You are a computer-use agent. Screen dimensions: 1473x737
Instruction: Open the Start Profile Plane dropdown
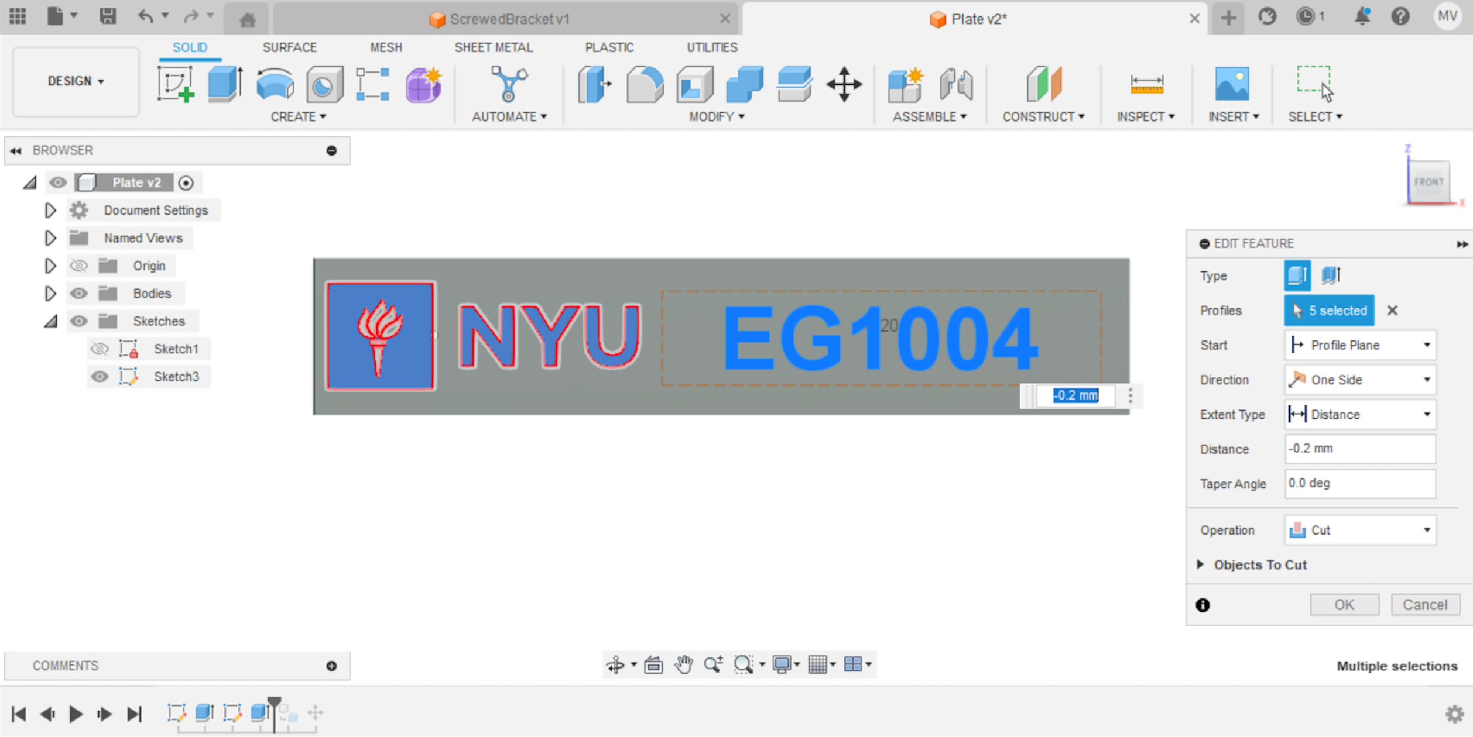pos(1360,345)
